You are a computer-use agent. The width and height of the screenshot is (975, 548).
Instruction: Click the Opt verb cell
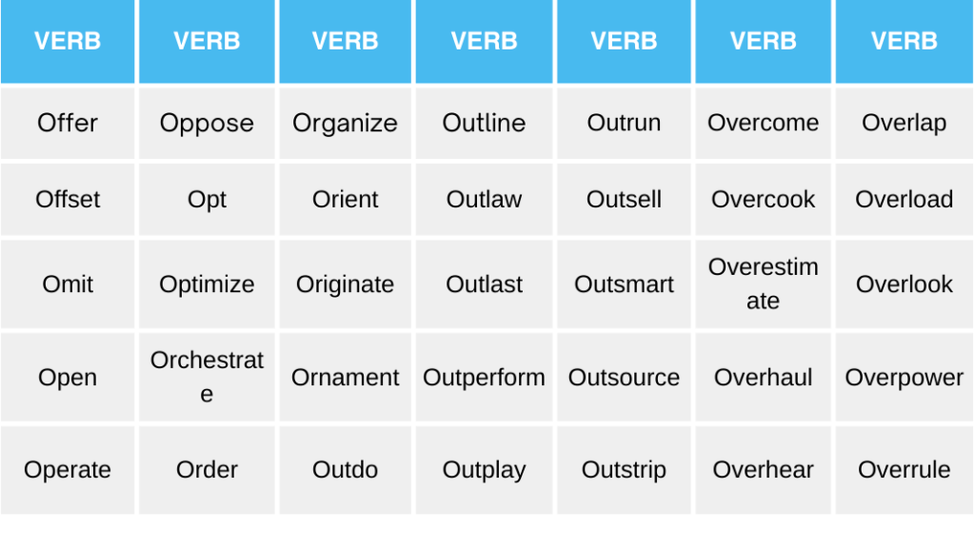pyautogui.click(x=207, y=200)
